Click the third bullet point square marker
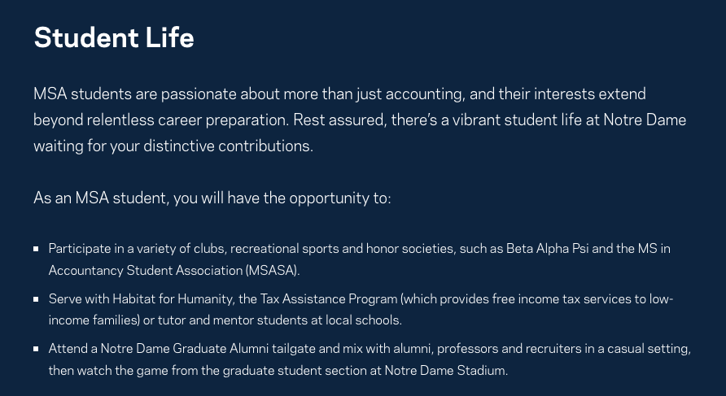This screenshot has width=726, height=396. (37, 350)
